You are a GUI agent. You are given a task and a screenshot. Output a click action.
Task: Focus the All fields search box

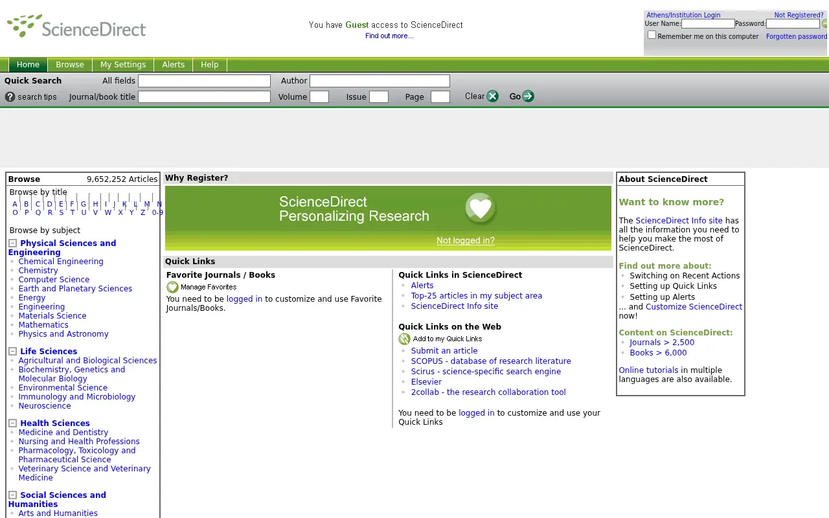(x=204, y=81)
